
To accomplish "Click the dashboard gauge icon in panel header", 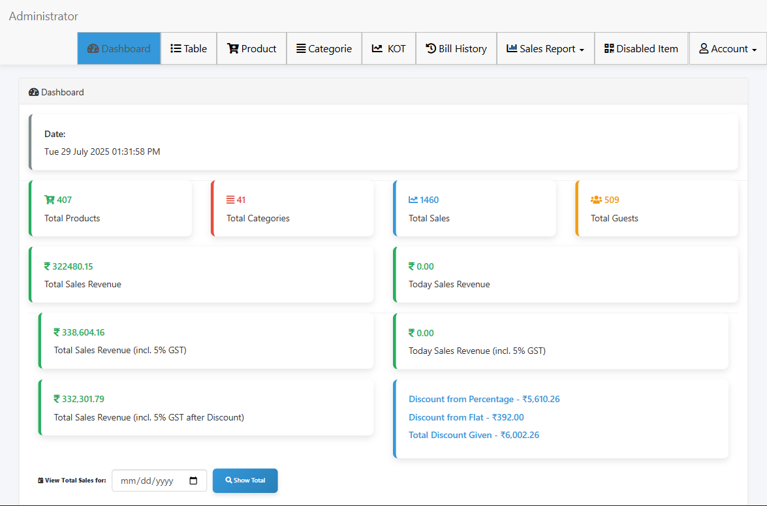I will point(34,92).
